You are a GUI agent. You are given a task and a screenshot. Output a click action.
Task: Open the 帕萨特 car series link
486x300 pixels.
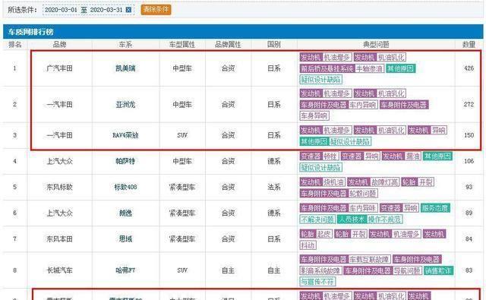[x=125, y=161]
